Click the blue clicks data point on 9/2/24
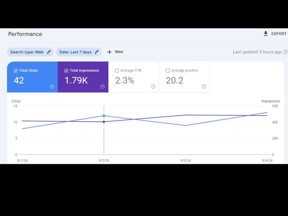Image resolution: width=288 pixels, height=216 pixels. coord(104,116)
